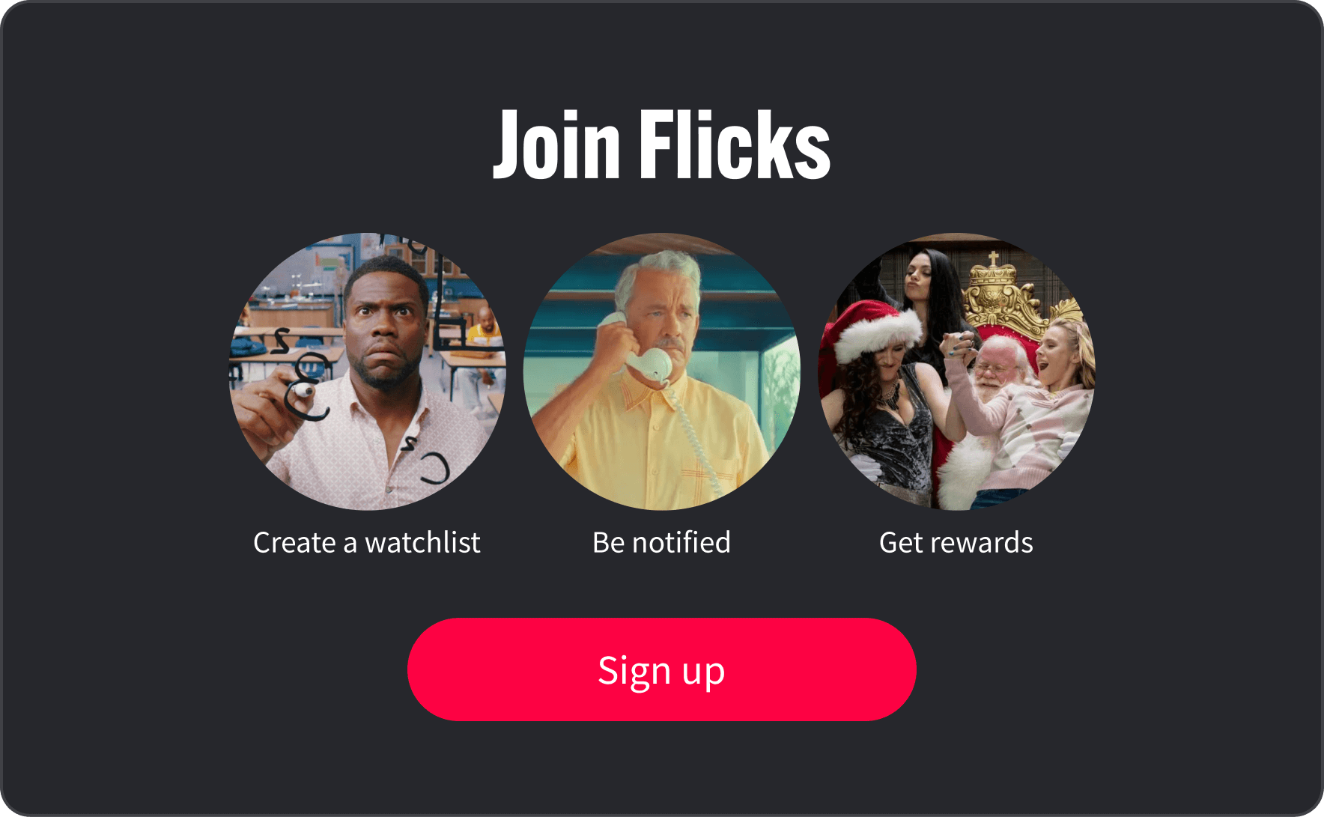Select the Be notified circular image

pos(662,371)
